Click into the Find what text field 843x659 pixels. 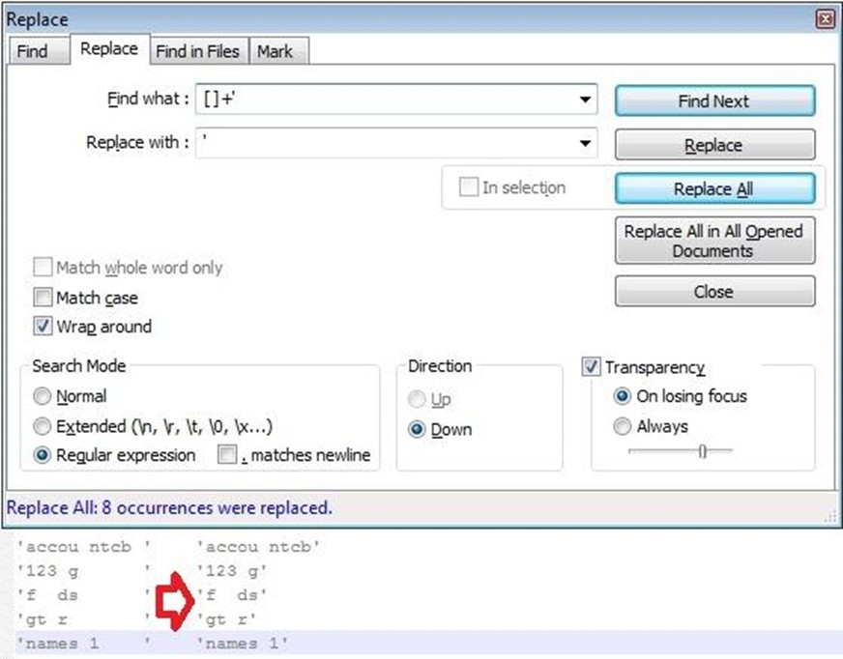(386, 100)
